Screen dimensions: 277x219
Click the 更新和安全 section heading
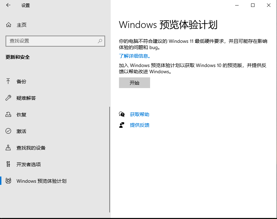(x=18, y=57)
